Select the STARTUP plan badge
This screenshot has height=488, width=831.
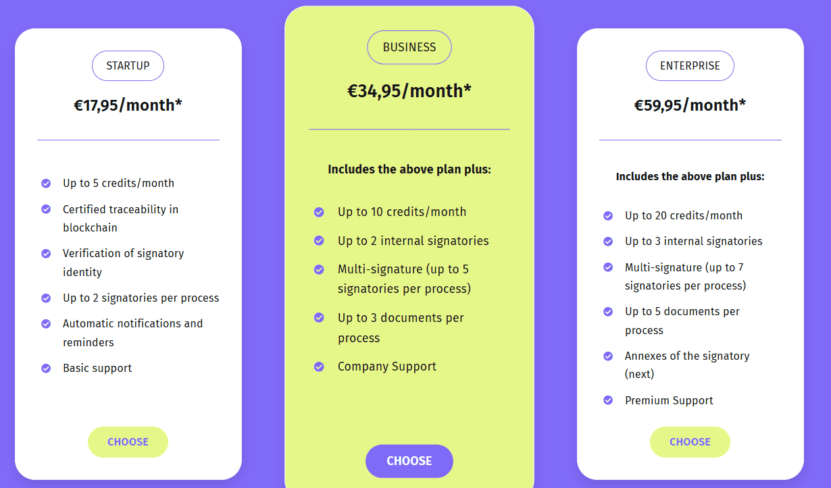pyautogui.click(x=128, y=65)
